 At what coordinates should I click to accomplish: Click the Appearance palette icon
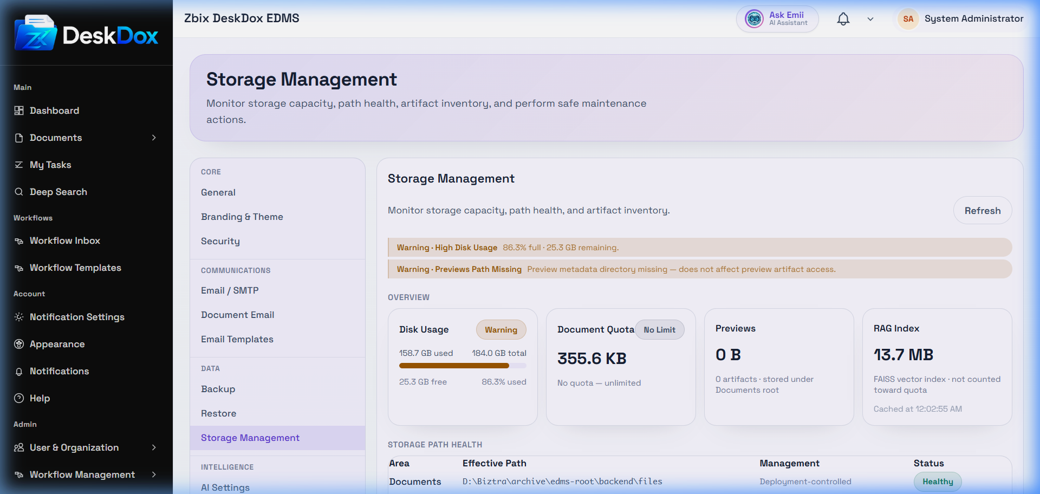click(x=19, y=344)
